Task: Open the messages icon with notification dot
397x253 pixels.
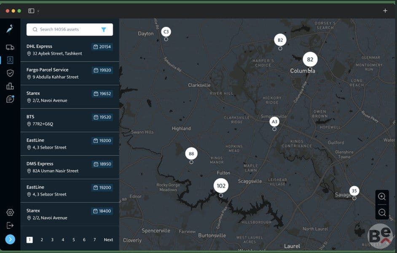Action: 10,99
